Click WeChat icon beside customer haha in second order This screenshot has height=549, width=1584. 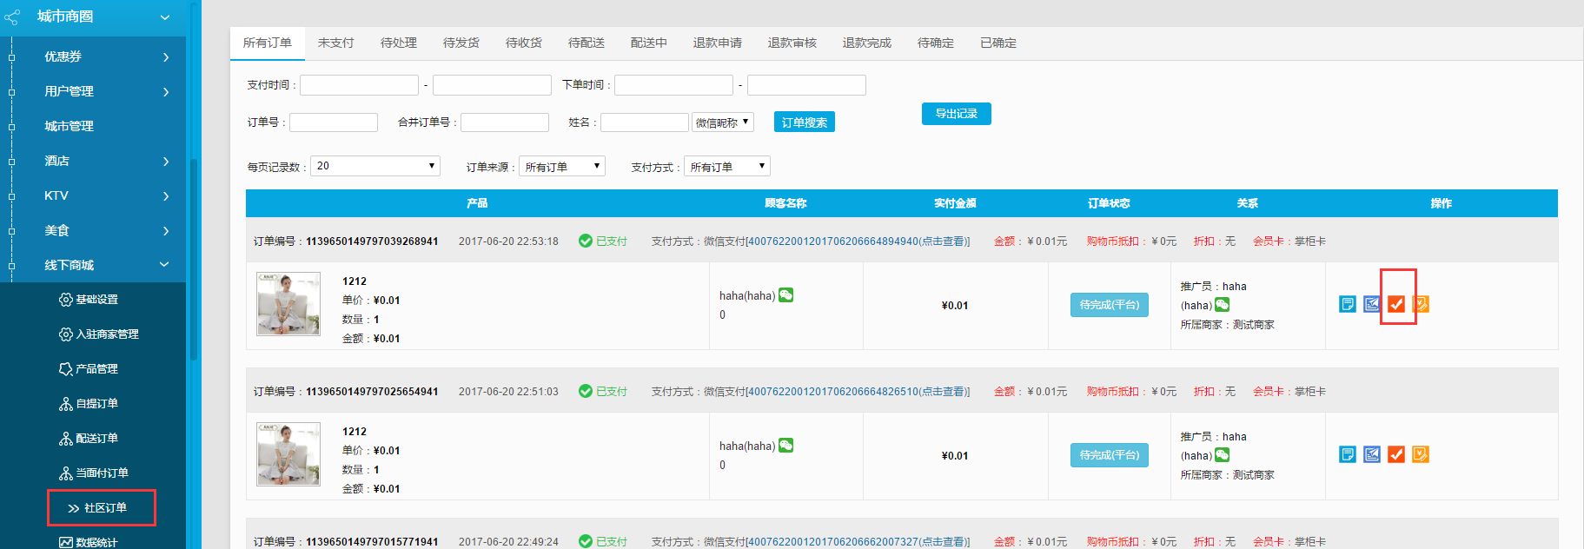pyautogui.click(x=785, y=446)
